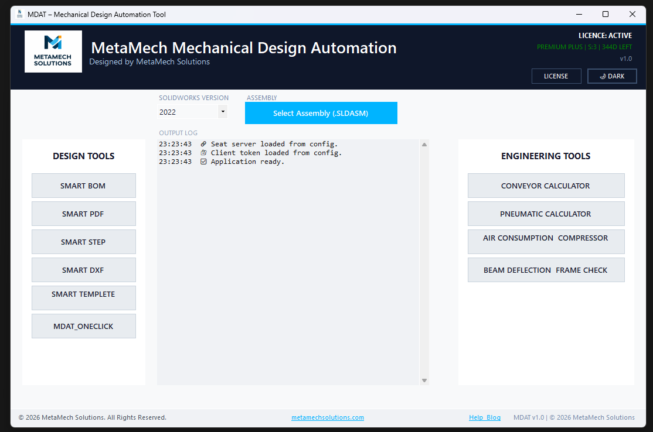Click the check icon beside 'Application ready'

203,162
